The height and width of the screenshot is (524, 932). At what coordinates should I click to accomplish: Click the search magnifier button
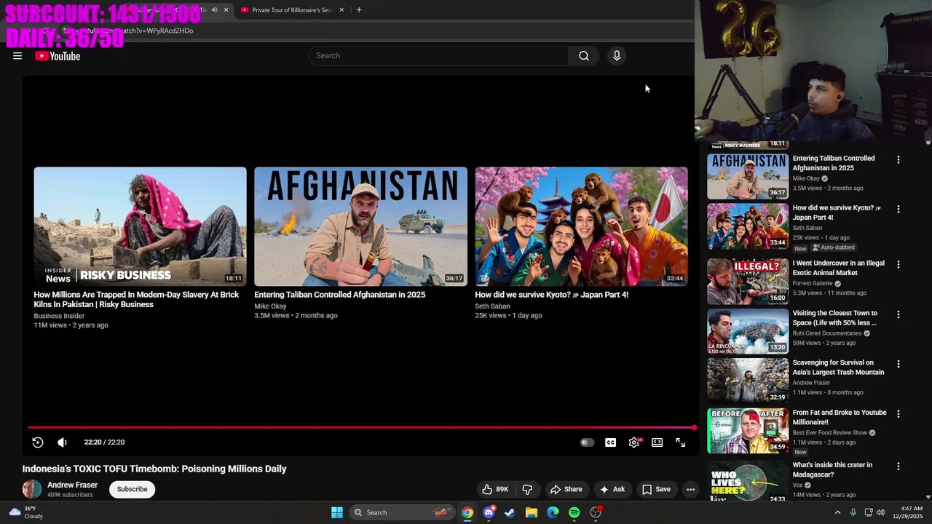[584, 56]
